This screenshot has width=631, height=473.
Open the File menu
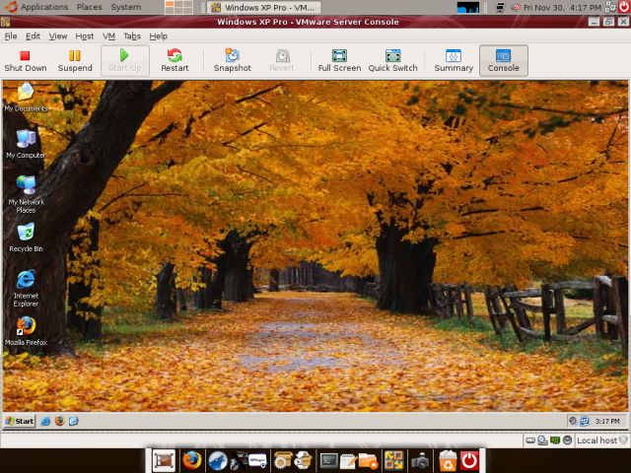coord(11,36)
